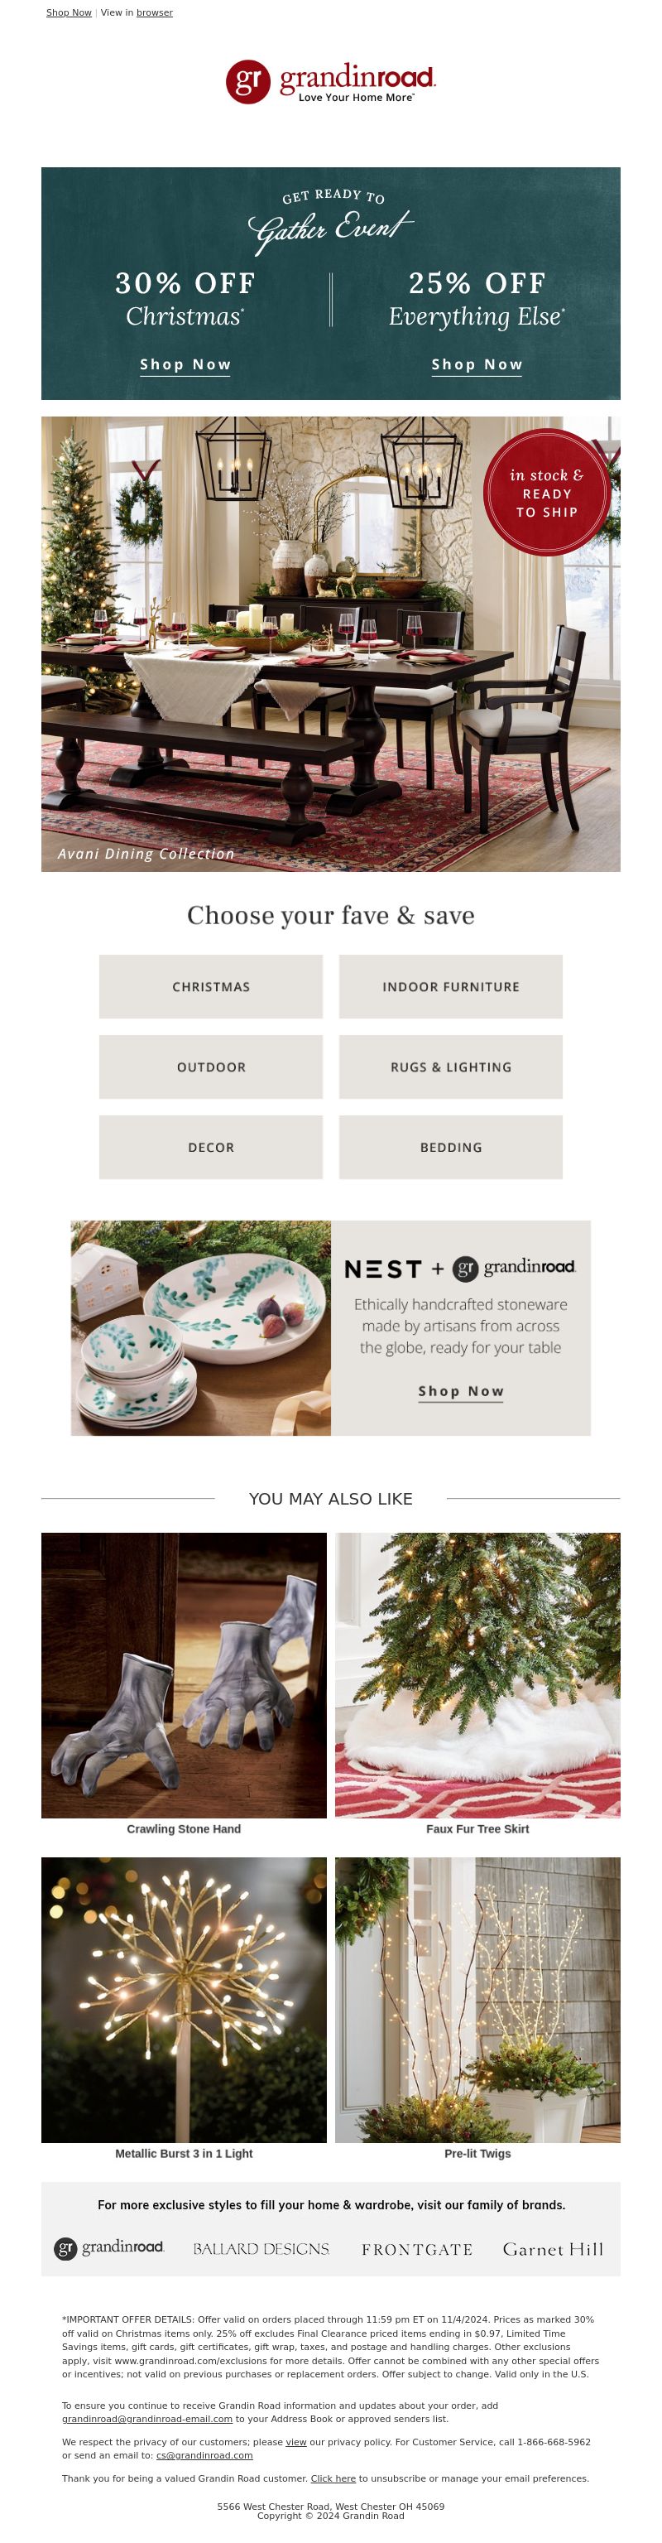Click the in stock & ready to ship badge
The image size is (662, 2543).
point(547,493)
